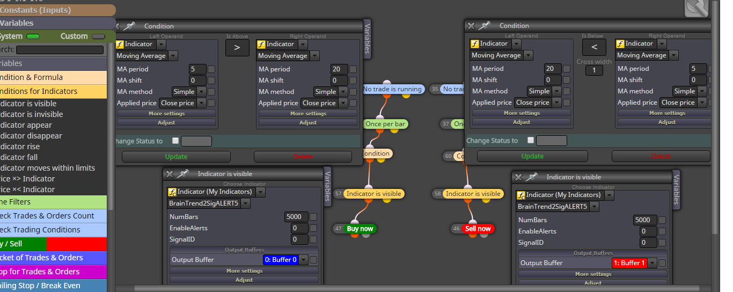The height and width of the screenshot is (292, 733).
Task: Tick checkbox beside MA period 20 in right Condition
Action: (567, 69)
